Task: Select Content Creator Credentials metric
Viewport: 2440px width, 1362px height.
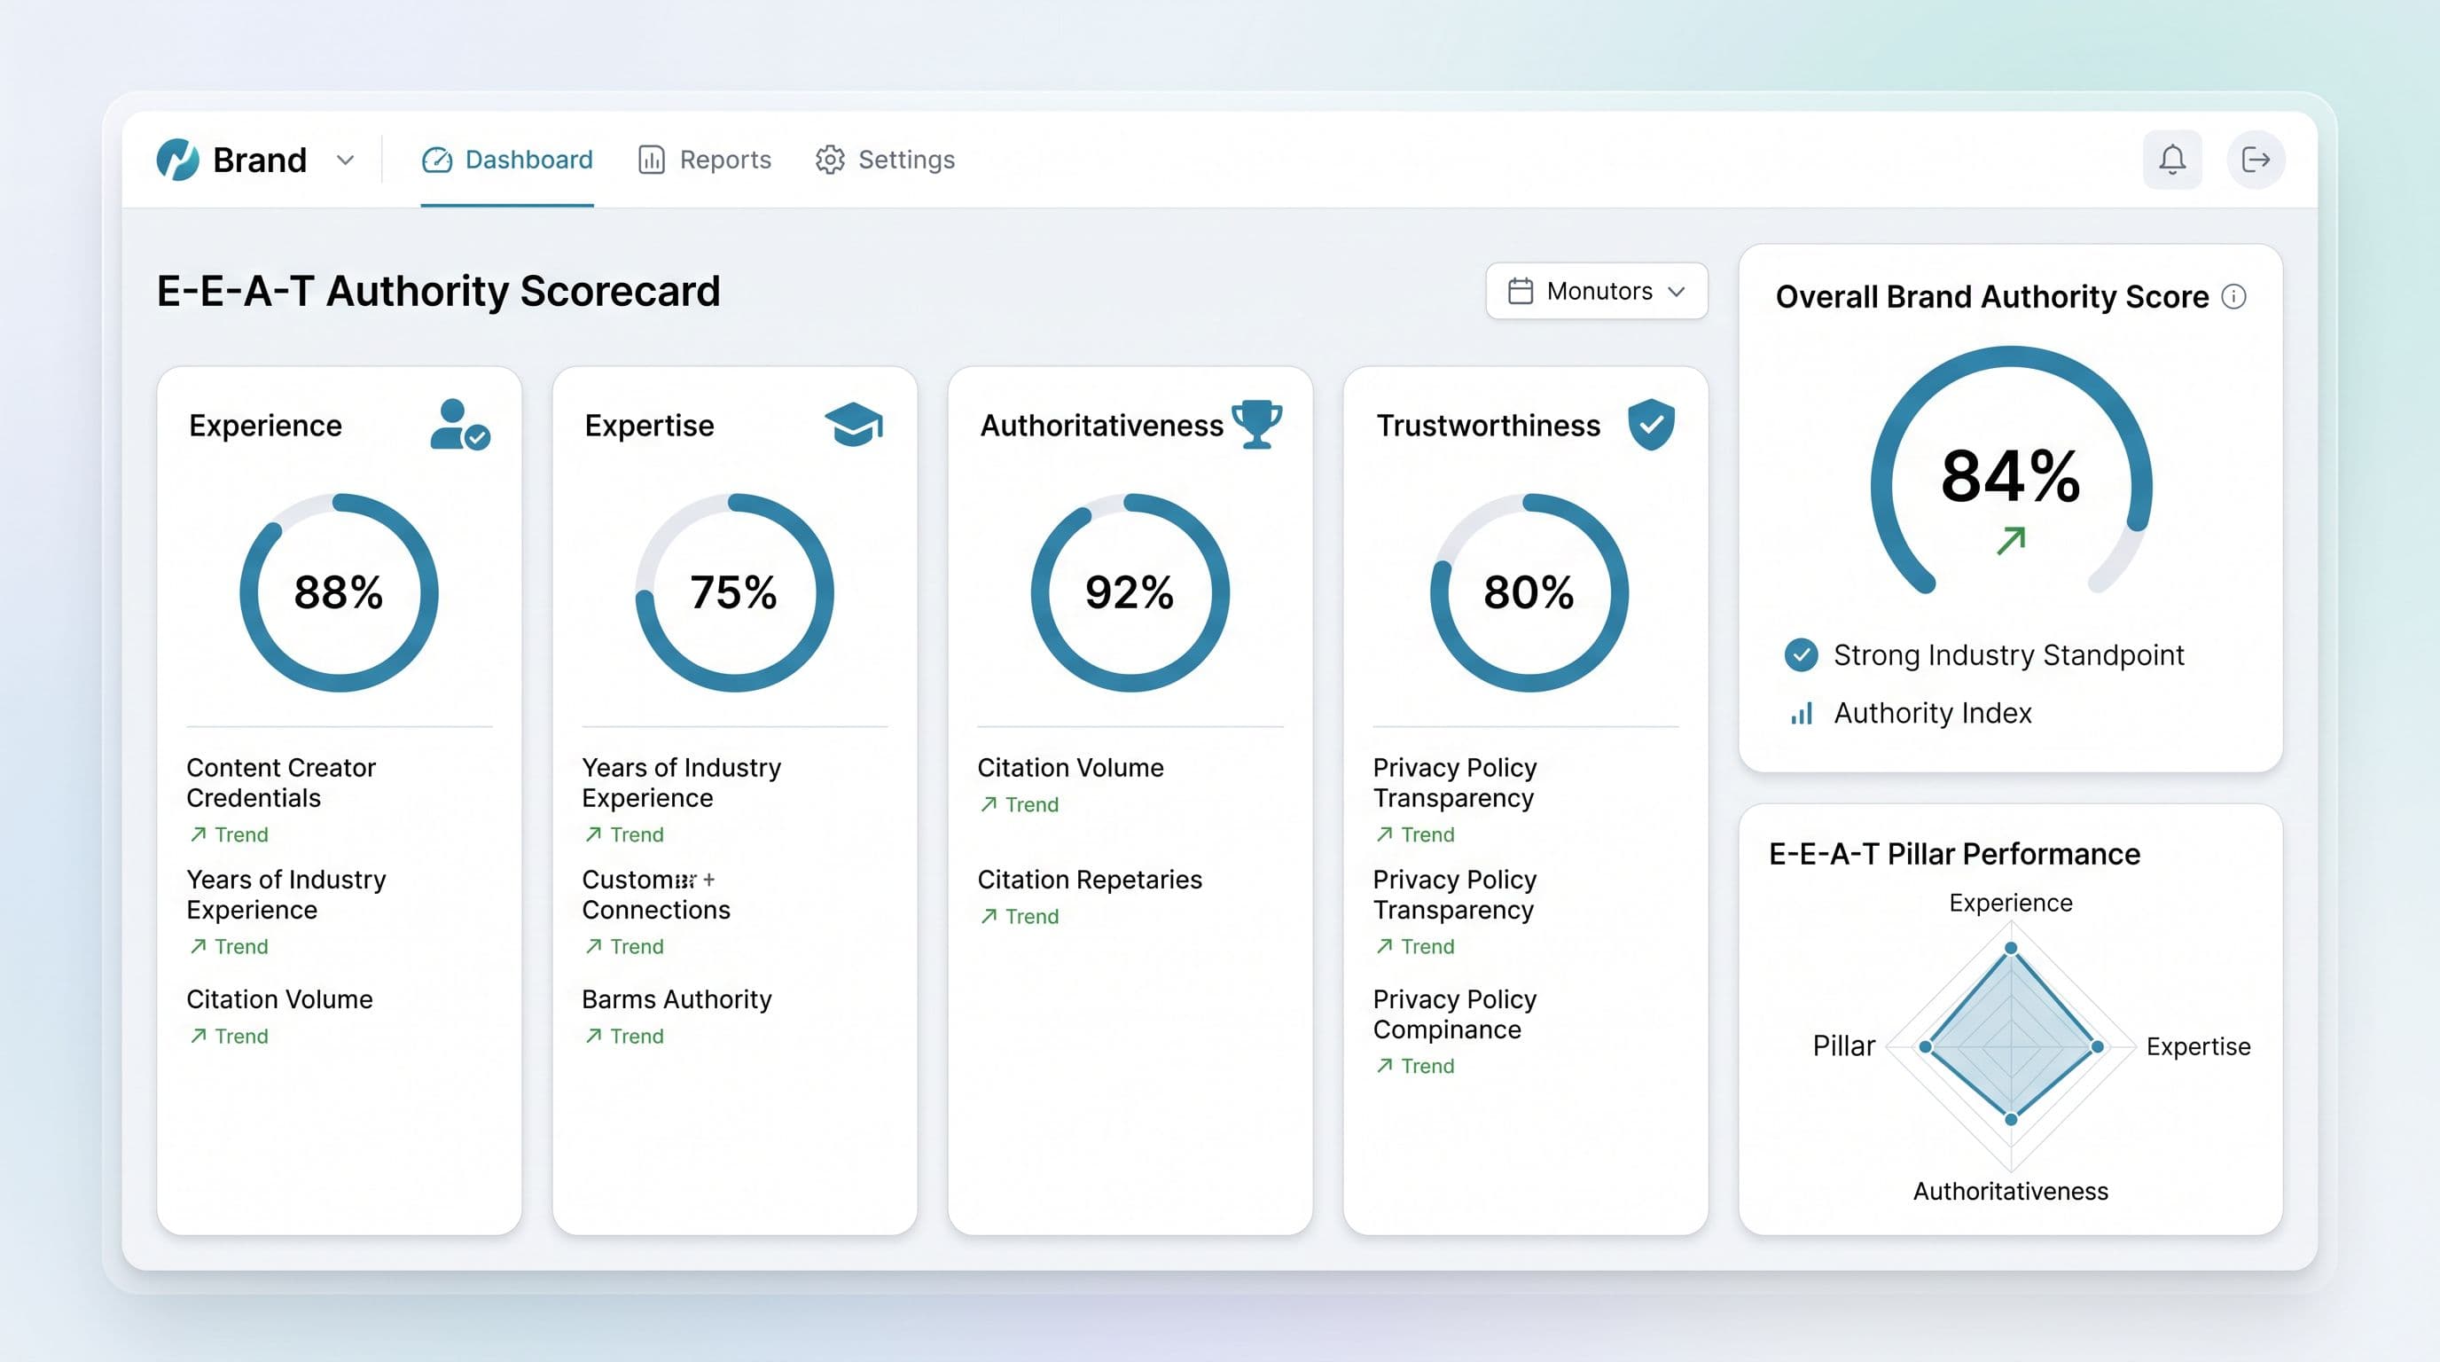Action: point(281,782)
